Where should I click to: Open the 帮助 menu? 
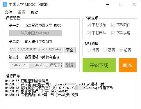coord(35,12)
